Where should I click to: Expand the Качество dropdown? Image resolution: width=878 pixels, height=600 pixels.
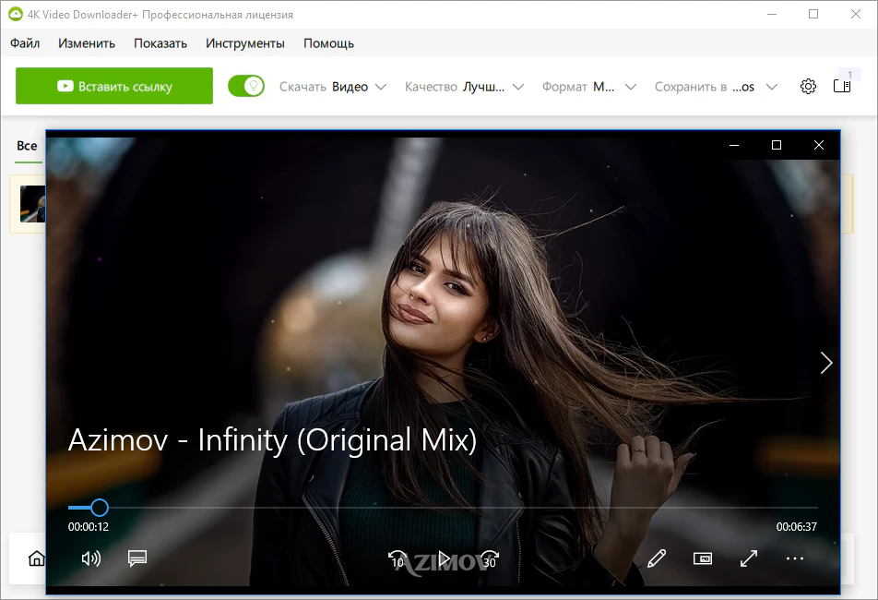point(464,87)
